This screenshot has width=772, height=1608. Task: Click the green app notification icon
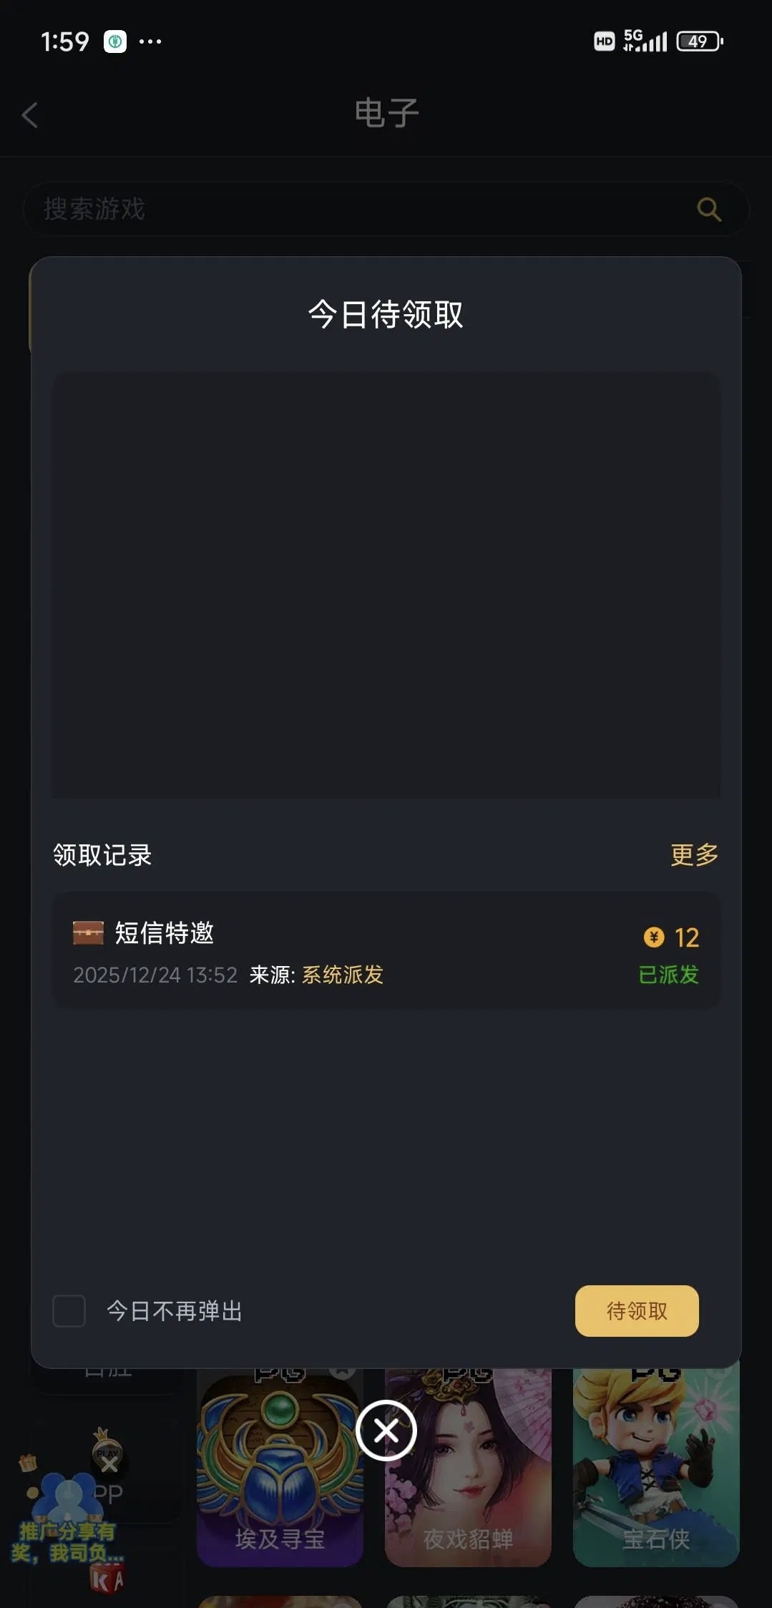pos(115,42)
